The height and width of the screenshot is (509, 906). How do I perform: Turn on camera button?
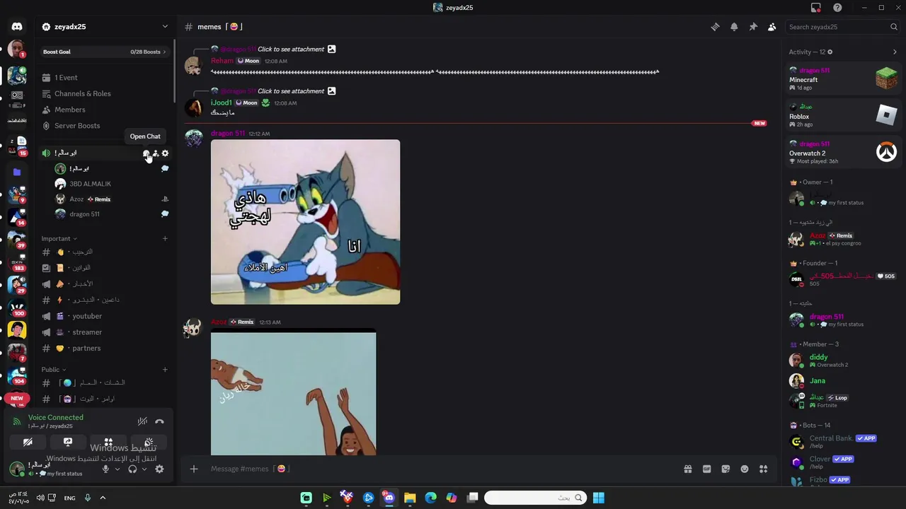pos(28,443)
